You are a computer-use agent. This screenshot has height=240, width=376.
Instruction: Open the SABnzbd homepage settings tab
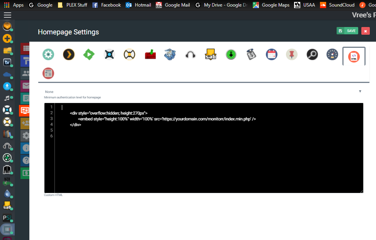coord(211,54)
